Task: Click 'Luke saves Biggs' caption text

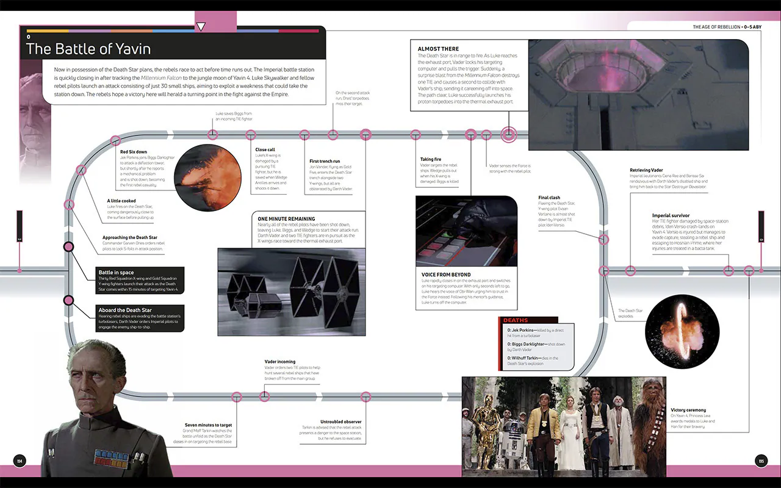Action: pyautogui.click(x=233, y=116)
